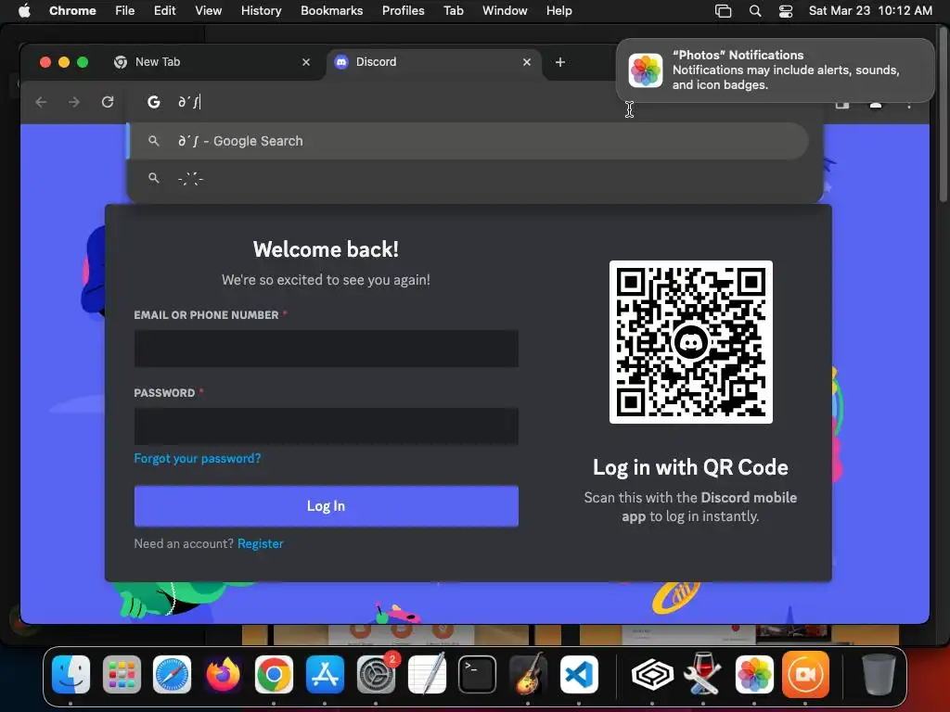Click the Log In button
950x712 pixels.
tap(326, 506)
